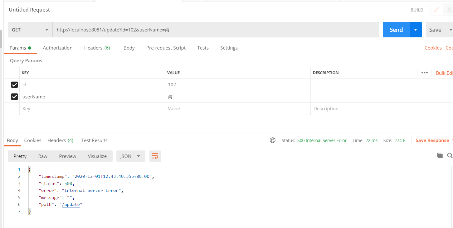This screenshot has width=453, height=228.
Task: Open query params options via ellipsis icon
Action: (424, 73)
